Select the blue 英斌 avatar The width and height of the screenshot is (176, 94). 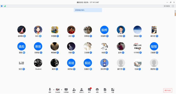71,63
